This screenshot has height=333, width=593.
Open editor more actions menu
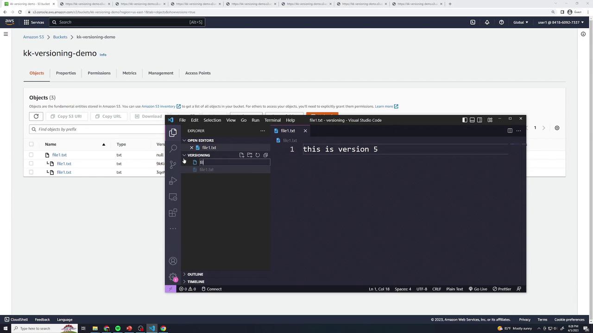(518, 131)
